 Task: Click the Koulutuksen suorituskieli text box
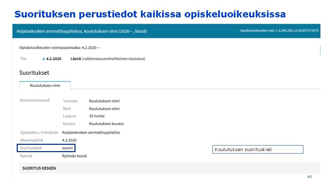(x=258, y=149)
